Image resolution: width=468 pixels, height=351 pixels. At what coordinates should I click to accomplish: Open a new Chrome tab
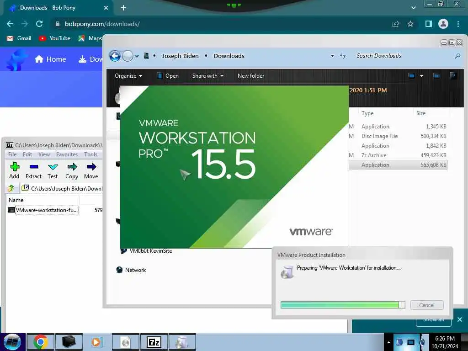click(123, 8)
